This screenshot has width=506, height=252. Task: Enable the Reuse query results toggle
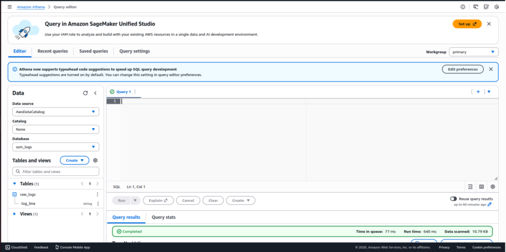tap(453, 199)
